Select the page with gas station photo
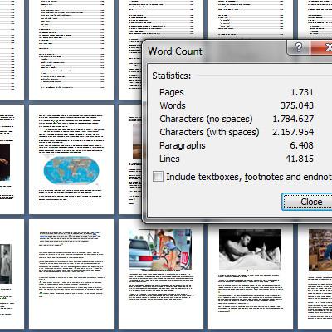The width and height of the screenshot is (332, 332). 161,276
